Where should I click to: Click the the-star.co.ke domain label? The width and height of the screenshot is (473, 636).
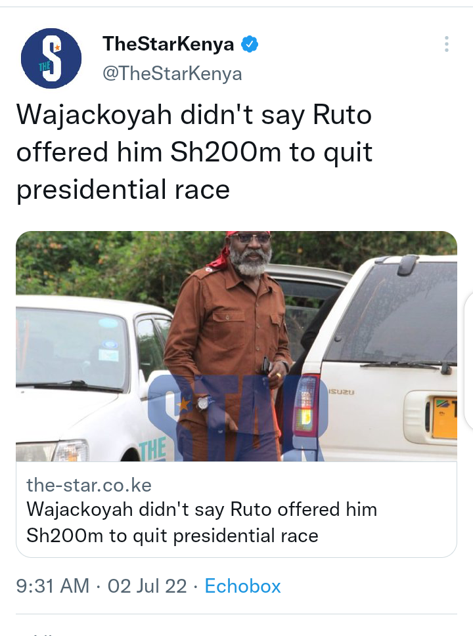tap(89, 485)
